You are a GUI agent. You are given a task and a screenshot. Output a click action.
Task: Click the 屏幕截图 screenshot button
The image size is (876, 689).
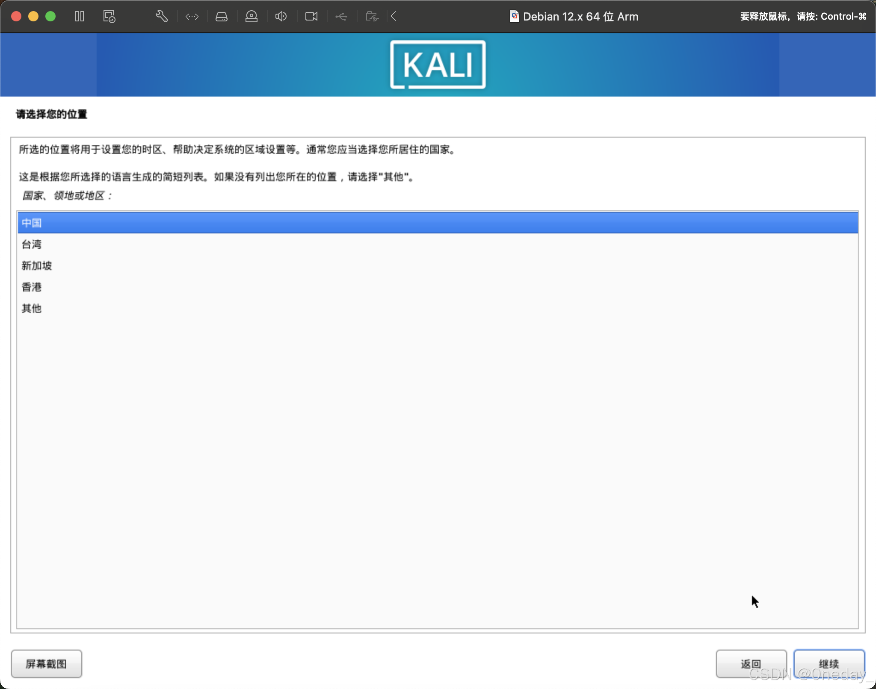pos(46,663)
